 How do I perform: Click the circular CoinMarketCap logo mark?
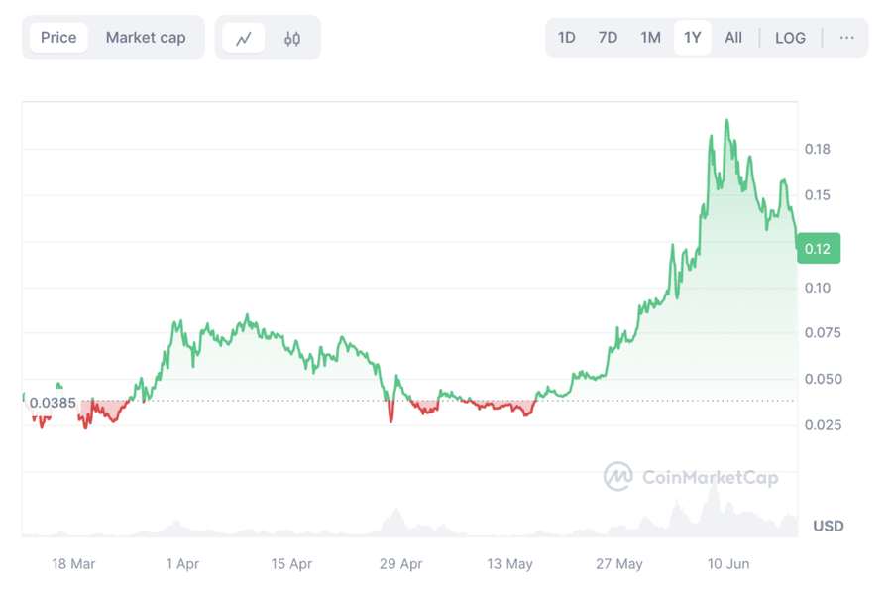616,477
